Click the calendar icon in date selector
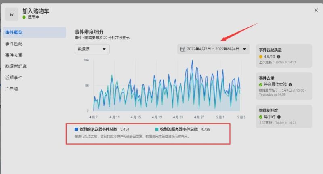323x174 pixels. (182, 49)
